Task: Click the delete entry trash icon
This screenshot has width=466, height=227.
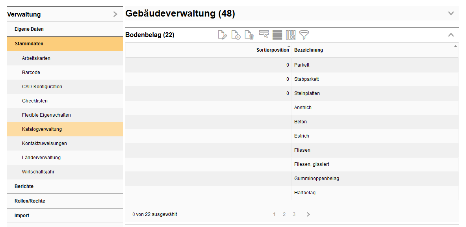Action: click(249, 35)
